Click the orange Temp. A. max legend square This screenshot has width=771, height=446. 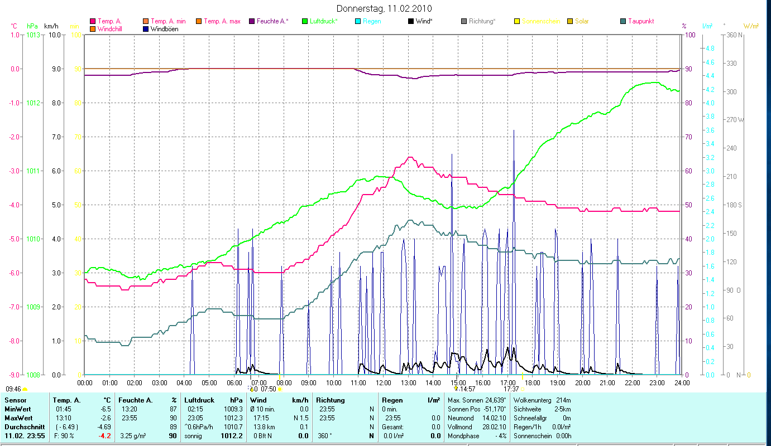pos(199,22)
